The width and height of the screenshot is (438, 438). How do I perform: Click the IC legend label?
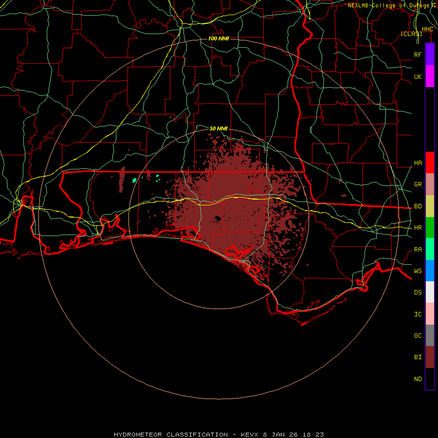(418, 314)
